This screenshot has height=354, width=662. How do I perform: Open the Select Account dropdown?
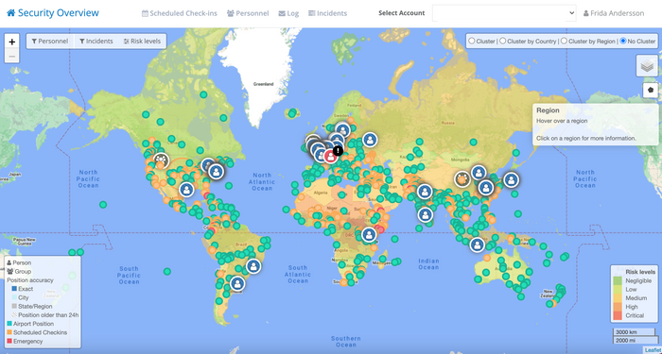[x=504, y=13]
